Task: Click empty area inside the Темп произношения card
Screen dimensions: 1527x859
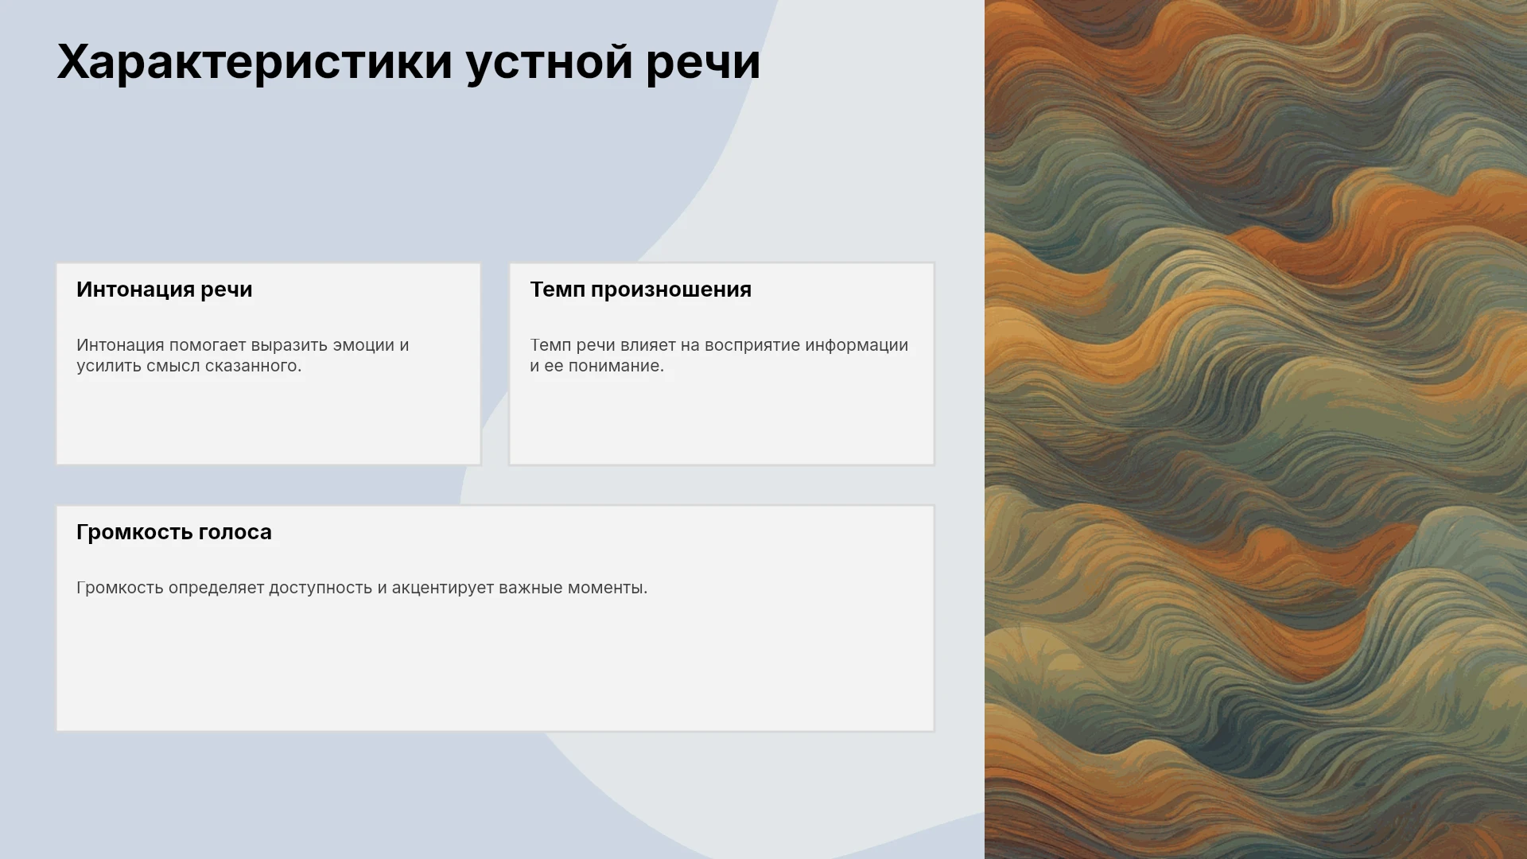Action: [x=721, y=422]
